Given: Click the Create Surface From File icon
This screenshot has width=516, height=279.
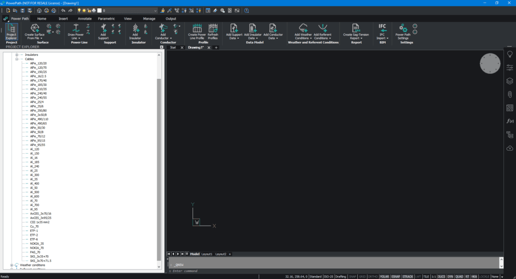Looking at the screenshot, I should tap(35, 28).
